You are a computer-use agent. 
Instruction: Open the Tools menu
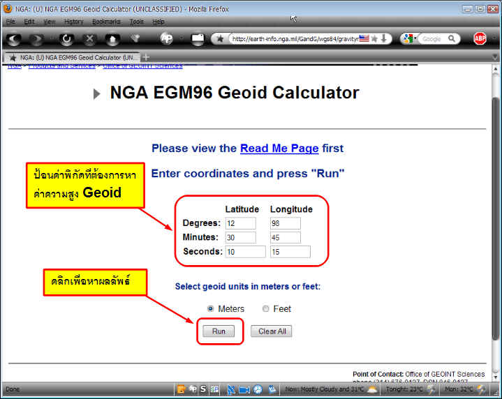coord(136,22)
